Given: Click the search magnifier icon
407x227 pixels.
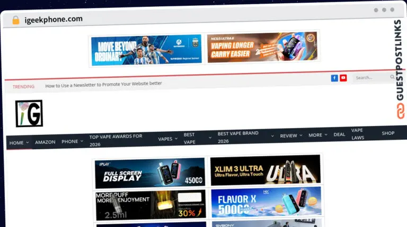Looking at the screenshot, I should click(x=392, y=77).
